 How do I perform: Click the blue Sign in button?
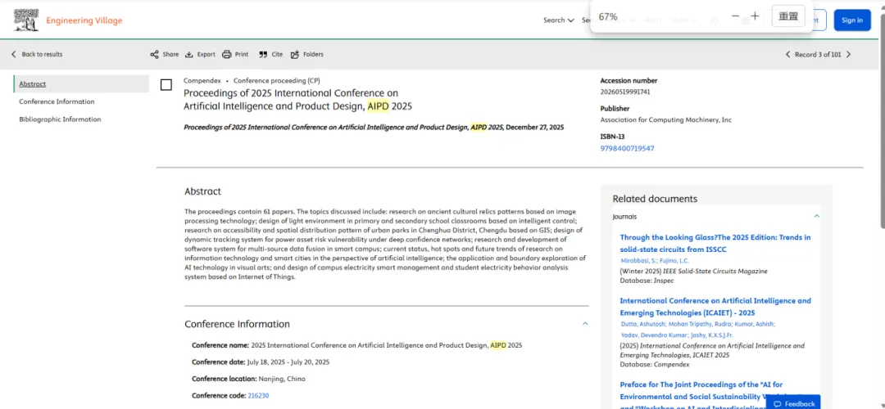click(x=852, y=20)
